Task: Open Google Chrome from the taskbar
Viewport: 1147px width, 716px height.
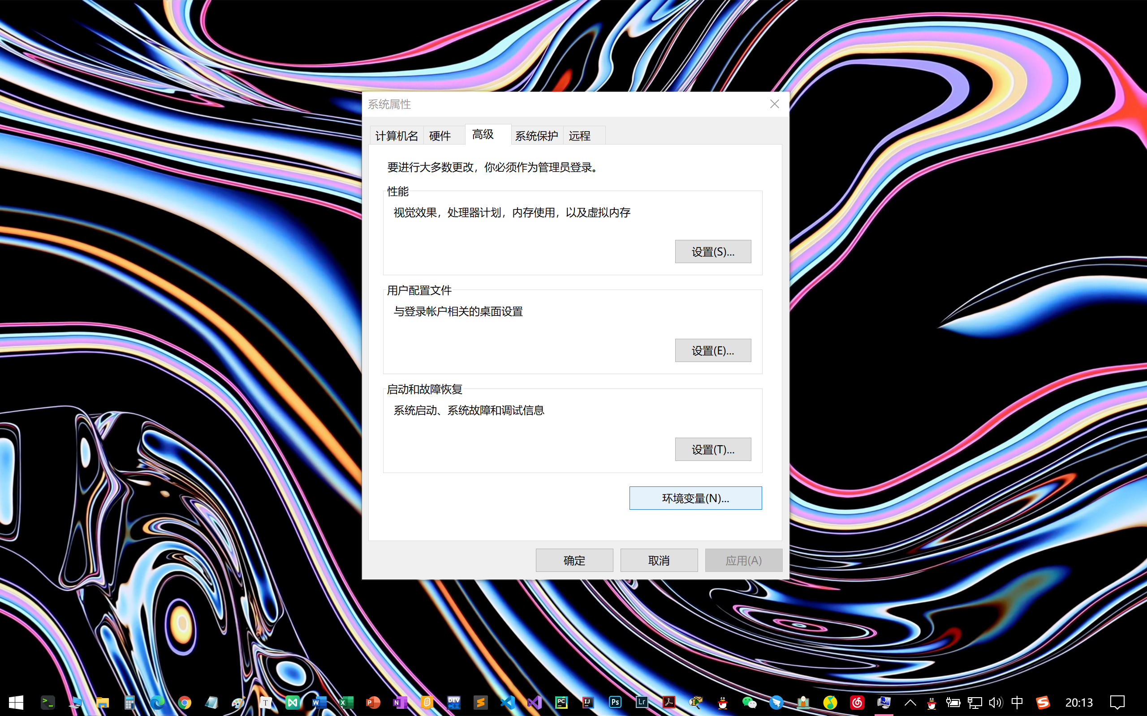Action: [185, 702]
